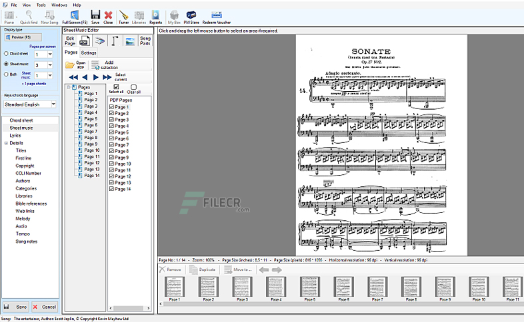Go to next page arrow

(x=95, y=77)
